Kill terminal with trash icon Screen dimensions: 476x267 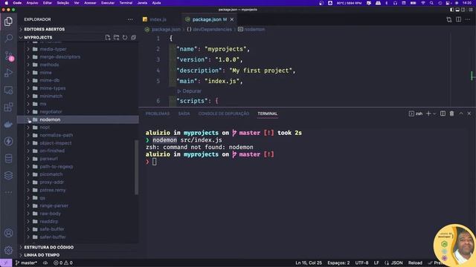451,113
